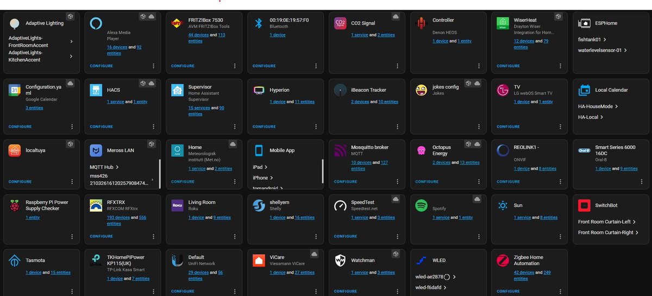The width and height of the screenshot is (652, 296).
Task: Click CONFIGURE on the FRITZ!Box 7530 card
Action: 183,66
